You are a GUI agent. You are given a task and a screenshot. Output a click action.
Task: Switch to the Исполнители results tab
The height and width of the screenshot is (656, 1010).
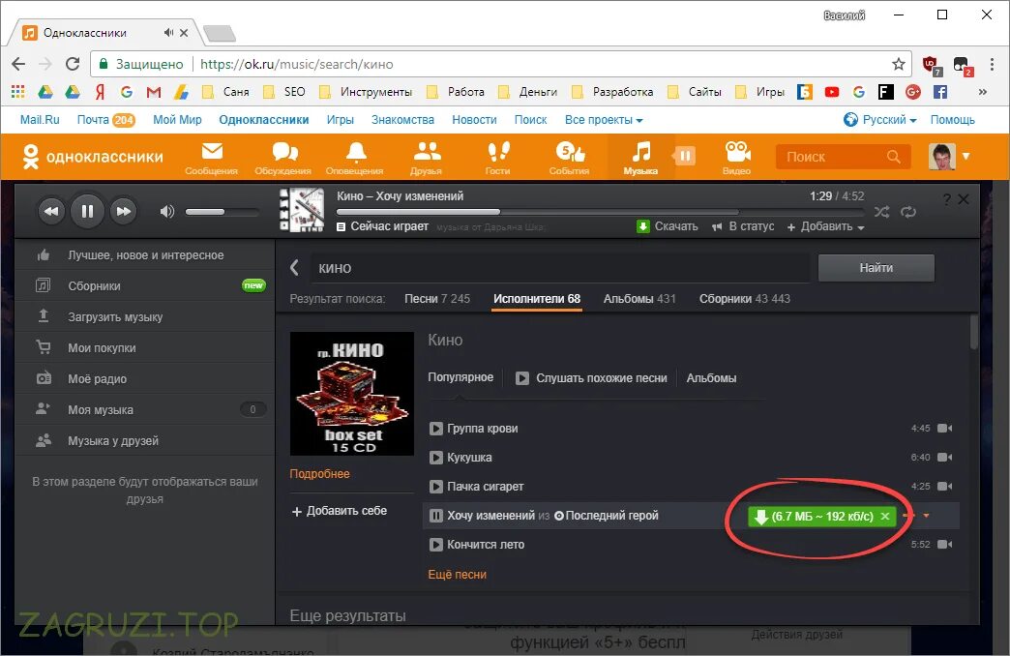(x=537, y=299)
